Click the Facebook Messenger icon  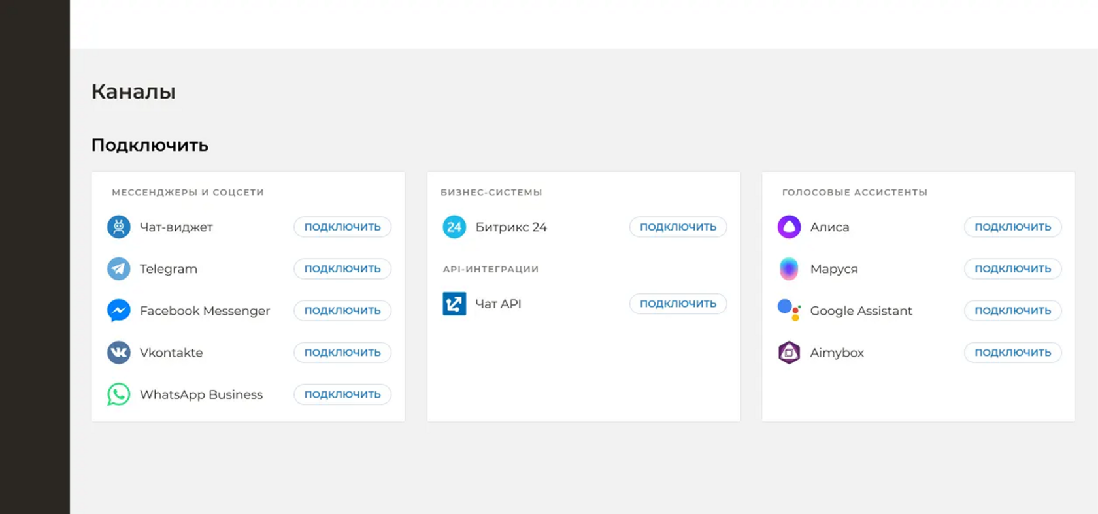[119, 310]
